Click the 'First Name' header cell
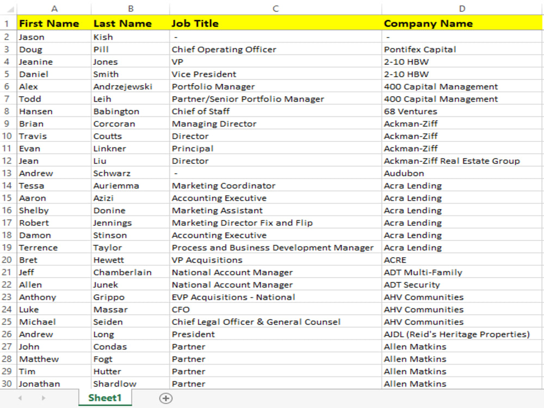 tap(54, 23)
